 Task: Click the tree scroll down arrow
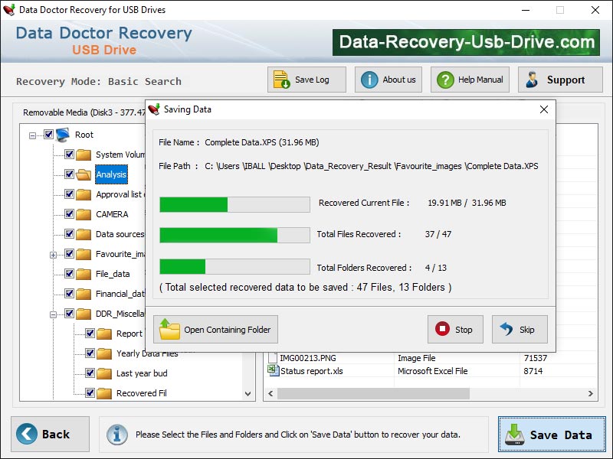pos(247,393)
